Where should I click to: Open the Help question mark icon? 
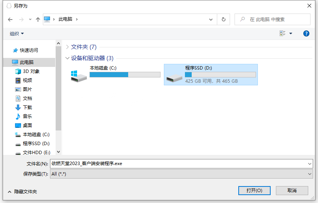(306, 33)
